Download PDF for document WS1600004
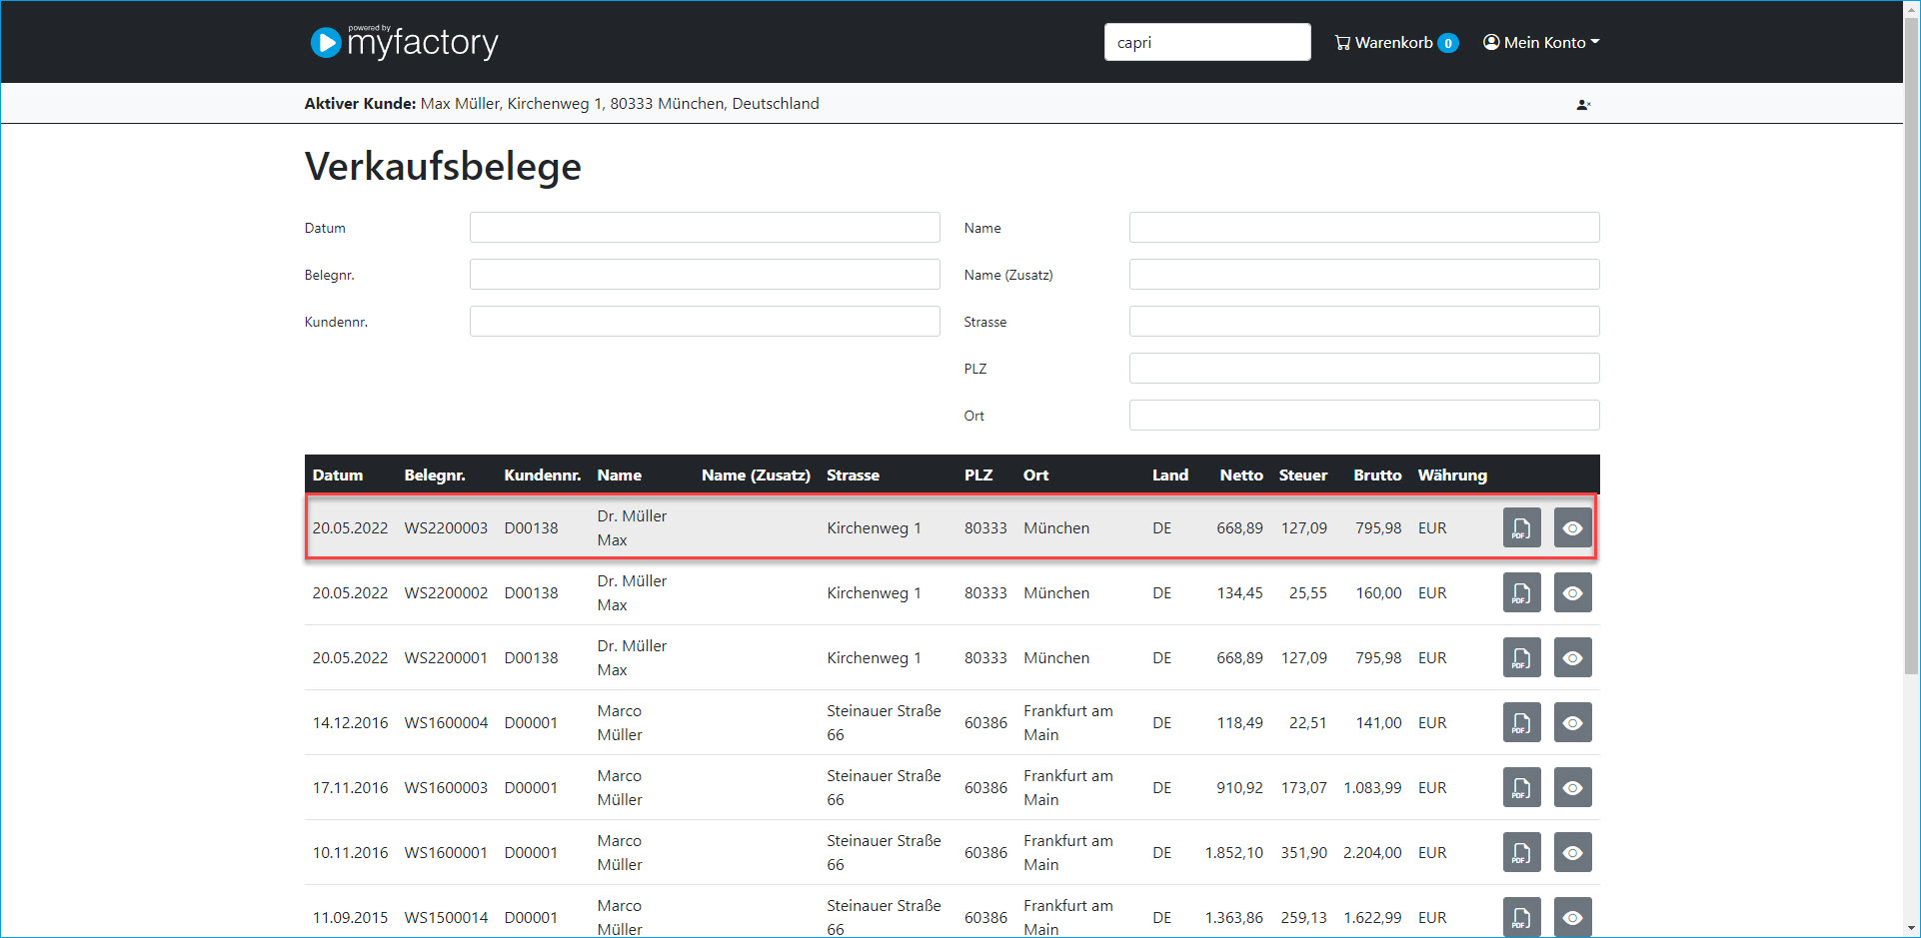The image size is (1921, 938). [x=1521, y=722]
